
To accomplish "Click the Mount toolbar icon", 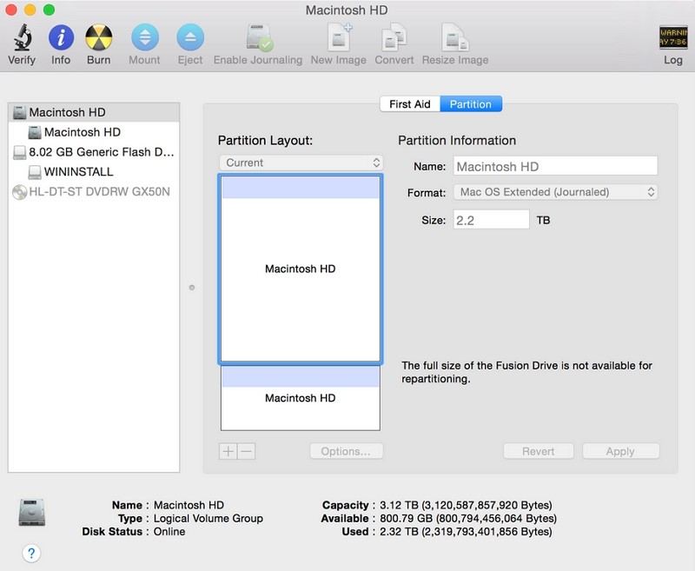I will click(x=144, y=37).
